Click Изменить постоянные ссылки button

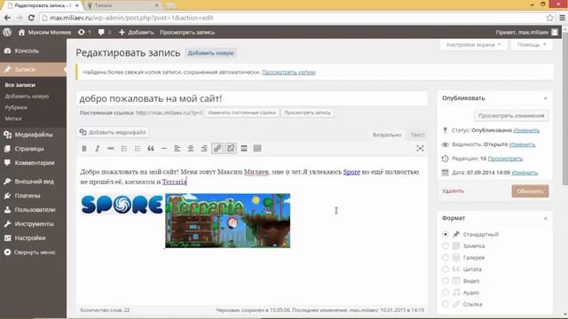tap(241, 113)
